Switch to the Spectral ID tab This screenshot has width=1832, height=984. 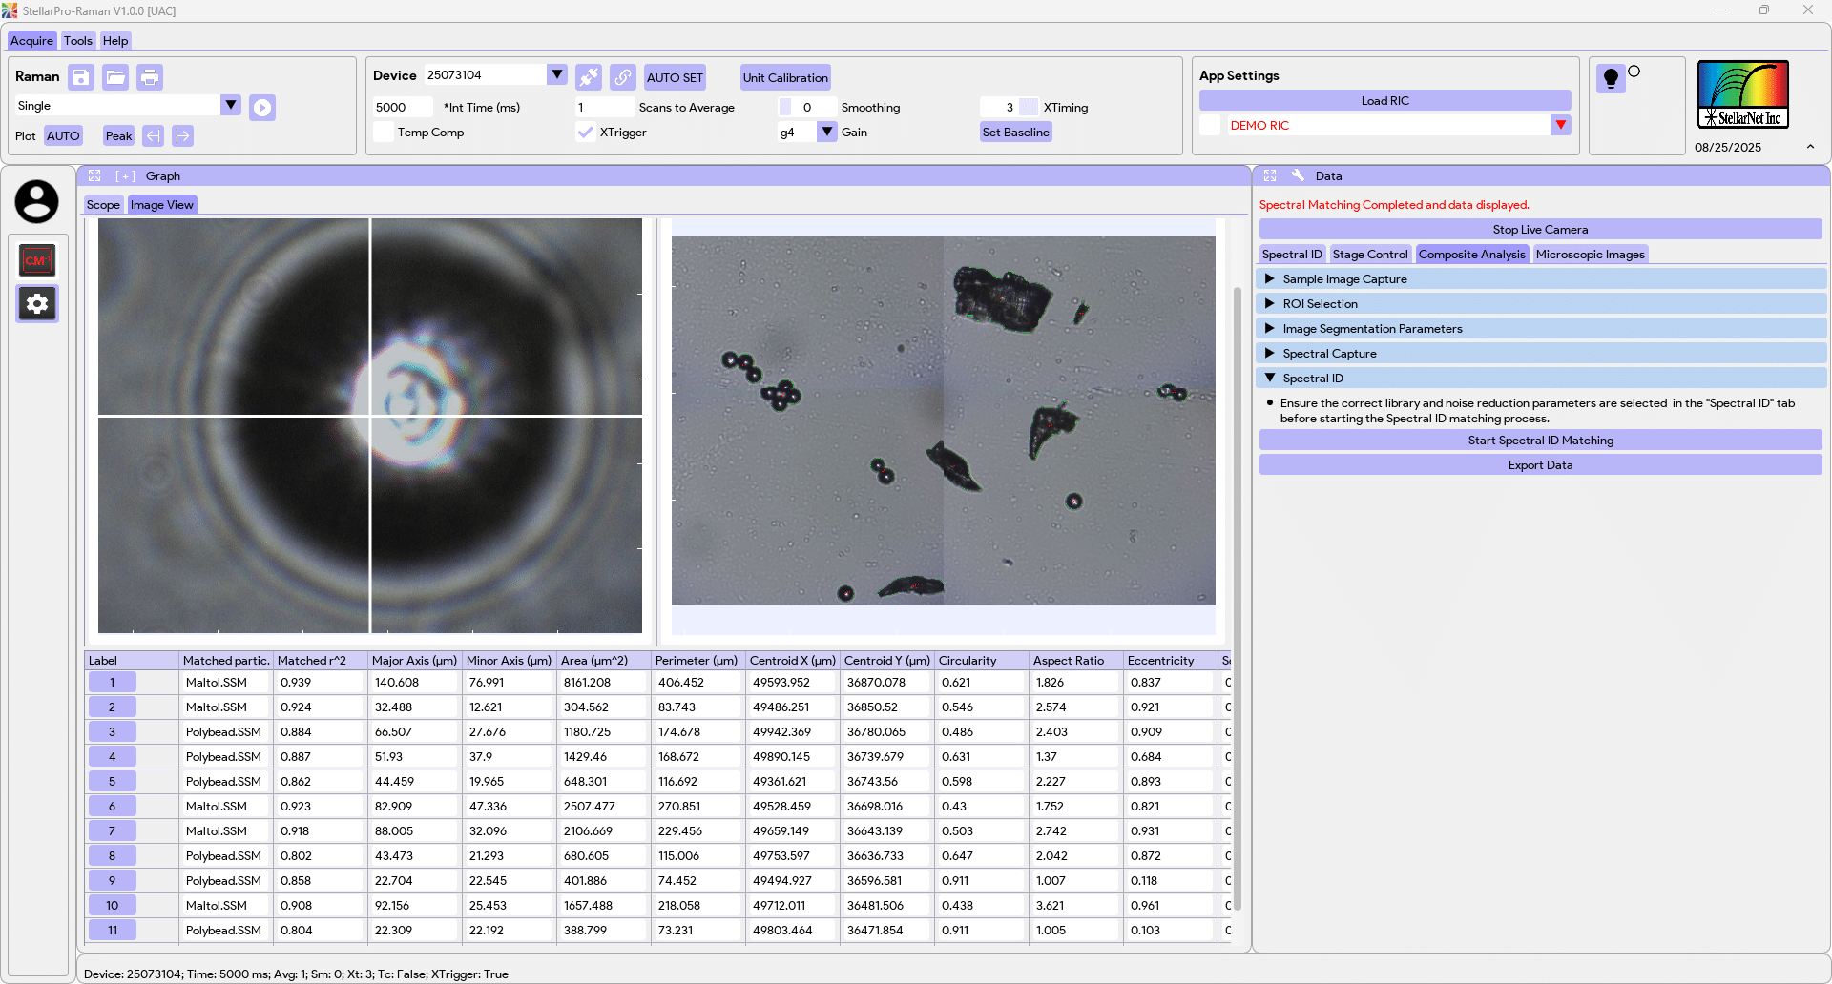point(1292,255)
